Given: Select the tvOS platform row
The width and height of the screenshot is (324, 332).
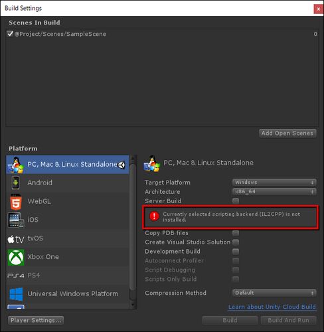Looking at the screenshot, I should click(x=68, y=238).
